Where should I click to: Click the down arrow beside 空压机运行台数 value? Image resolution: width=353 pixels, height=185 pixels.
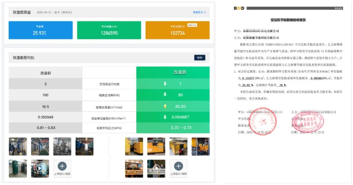point(165,84)
